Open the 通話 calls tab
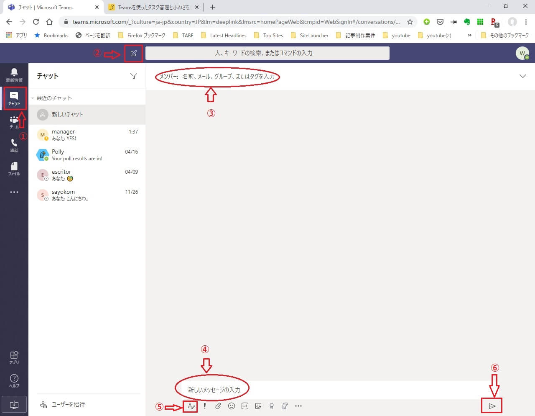 14,145
